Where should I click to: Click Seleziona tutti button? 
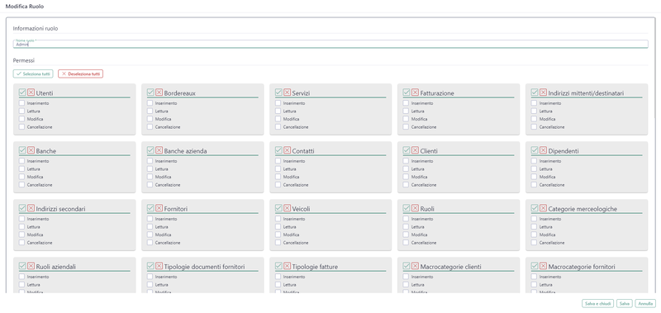point(33,74)
